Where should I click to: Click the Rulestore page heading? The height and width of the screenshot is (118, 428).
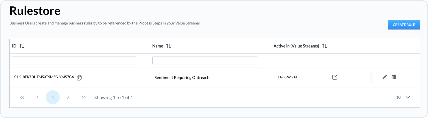(x=35, y=11)
